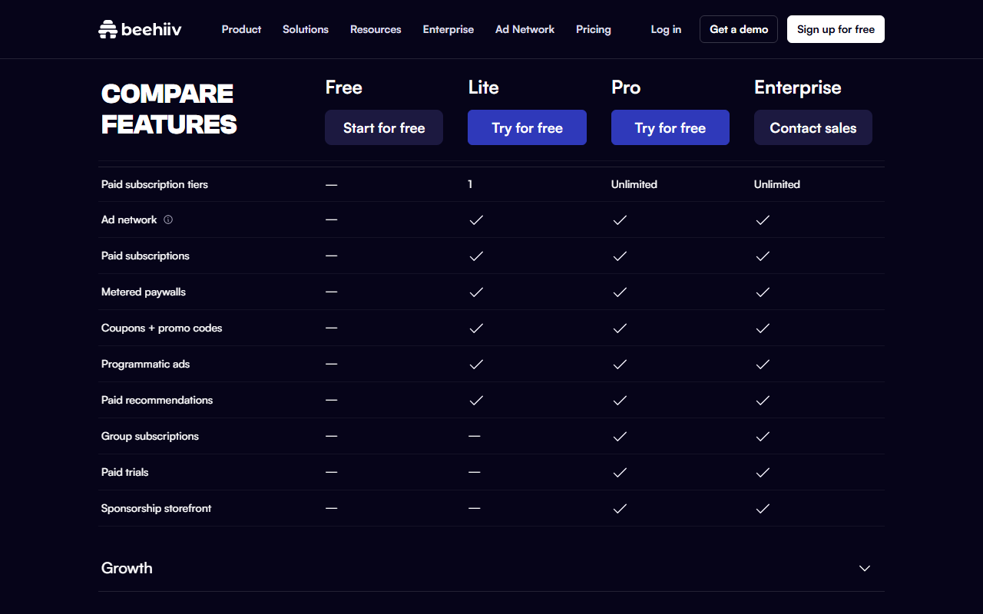The image size is (983, 614).
Task: Click the Enterprise checkmark for Paid trials
Action: tap(763, 472)
